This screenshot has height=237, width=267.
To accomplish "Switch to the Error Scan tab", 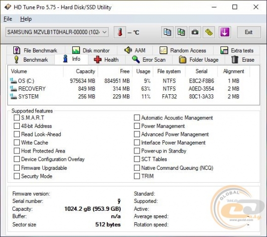I will [149, 60].
